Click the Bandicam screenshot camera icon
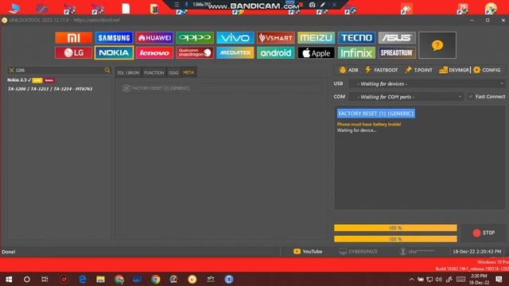The image size is (509, 286). click(x=312, y=5)
